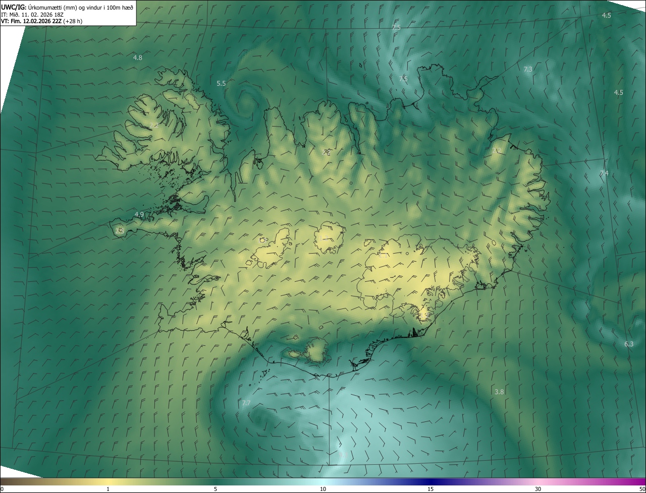Click the 2.2 value on the Westfjords
The height and width of the screenshot is (493, 646).
[x=153, y=125]
